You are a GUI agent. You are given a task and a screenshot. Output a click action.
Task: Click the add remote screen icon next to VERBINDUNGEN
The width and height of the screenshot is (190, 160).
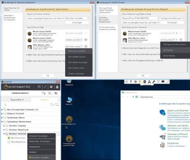tap(50, 93)
